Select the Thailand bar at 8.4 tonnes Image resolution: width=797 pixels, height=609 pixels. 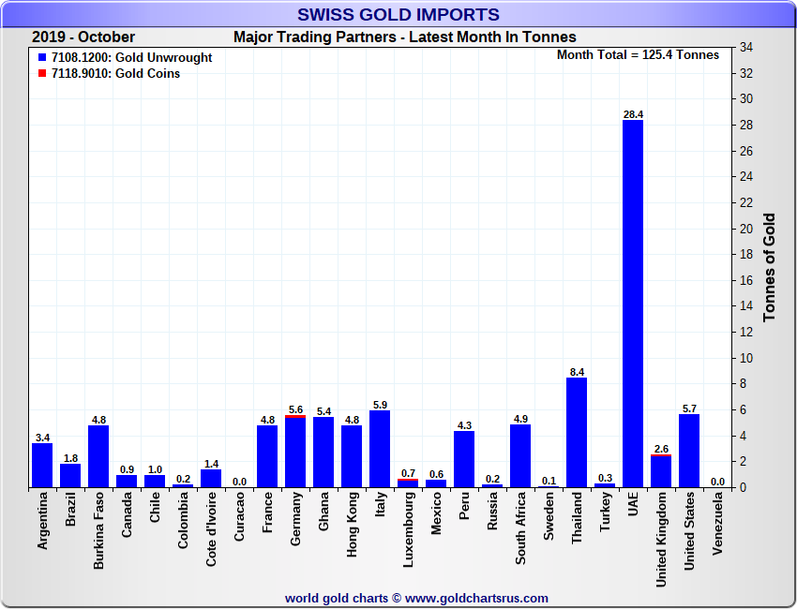point(577,433)
